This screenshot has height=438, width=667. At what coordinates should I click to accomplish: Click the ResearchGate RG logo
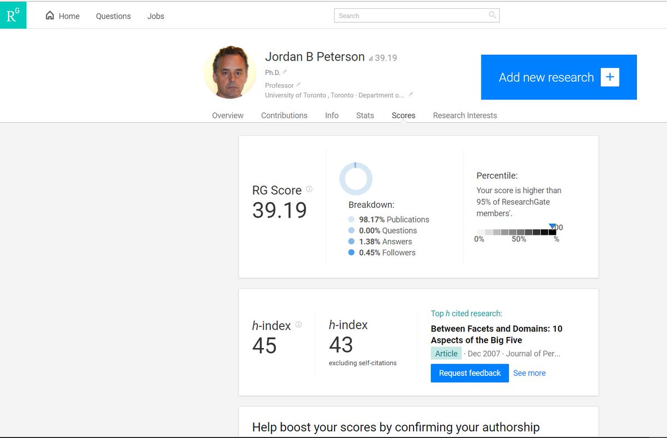click(13, 16)
